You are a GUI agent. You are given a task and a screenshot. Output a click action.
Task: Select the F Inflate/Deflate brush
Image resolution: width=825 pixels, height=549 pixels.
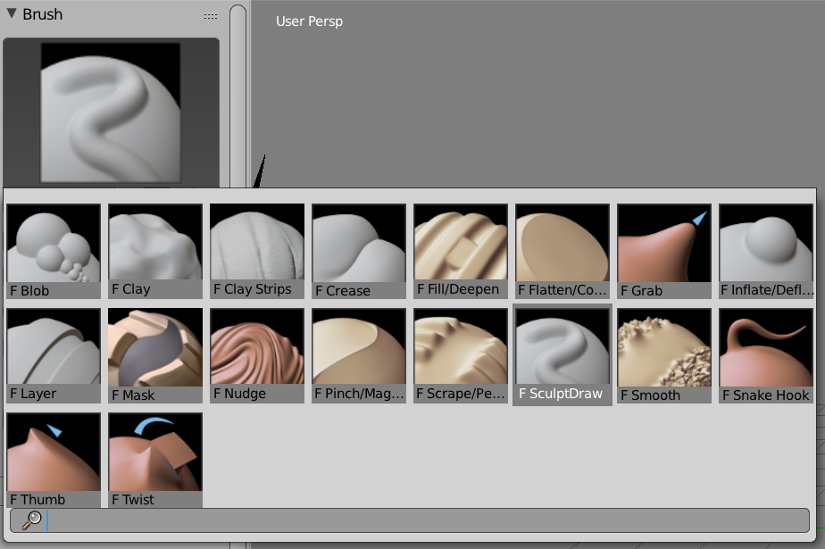pyautogui.click(x=765, y=250)
